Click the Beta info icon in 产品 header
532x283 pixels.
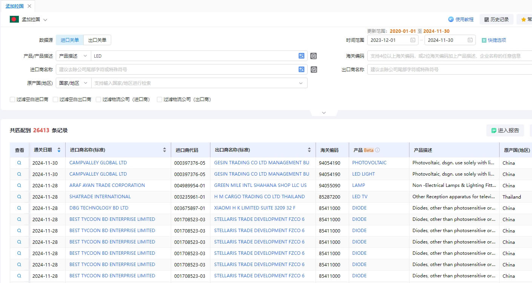pos(377,150)
